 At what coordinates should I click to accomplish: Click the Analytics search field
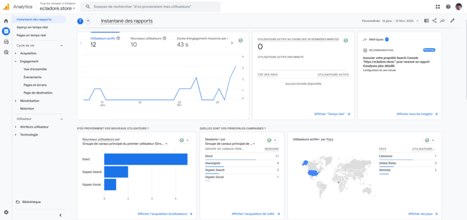[x=150, y=7]
